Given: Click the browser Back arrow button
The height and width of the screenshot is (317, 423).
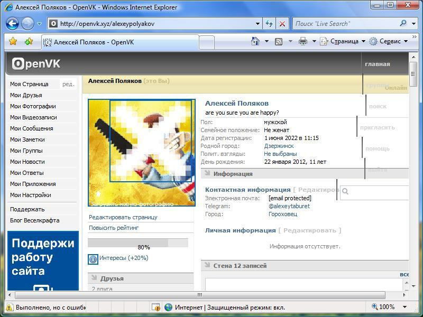Looking at the screenshot, I should click(x=12, y=24).
